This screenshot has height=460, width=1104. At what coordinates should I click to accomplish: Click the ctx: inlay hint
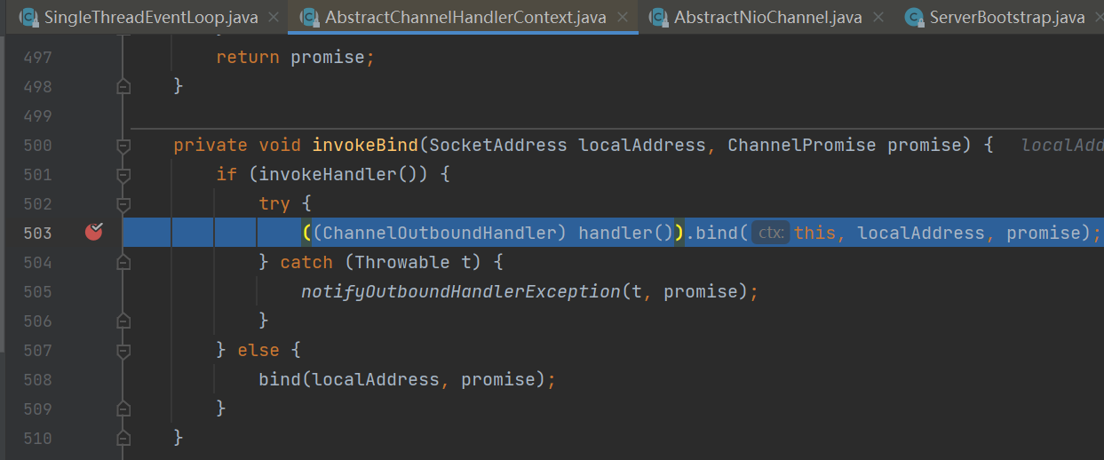[x=770, y=233]
